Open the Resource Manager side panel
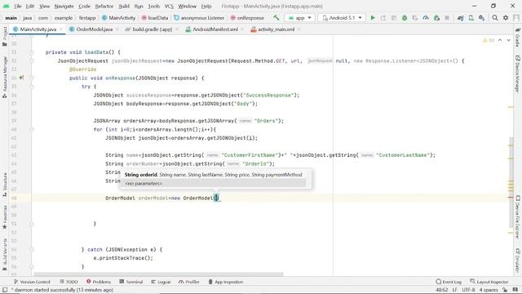This screenshot has width=522, height=294. tap(5, 77)
